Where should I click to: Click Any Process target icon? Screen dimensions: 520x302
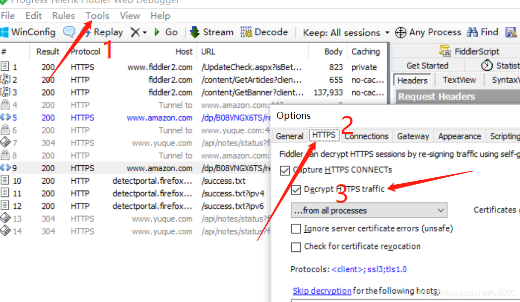[400, 32]
